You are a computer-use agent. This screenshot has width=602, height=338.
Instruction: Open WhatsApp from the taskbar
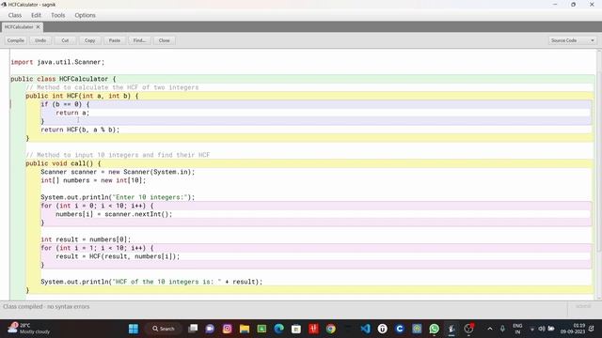[435, 329]
